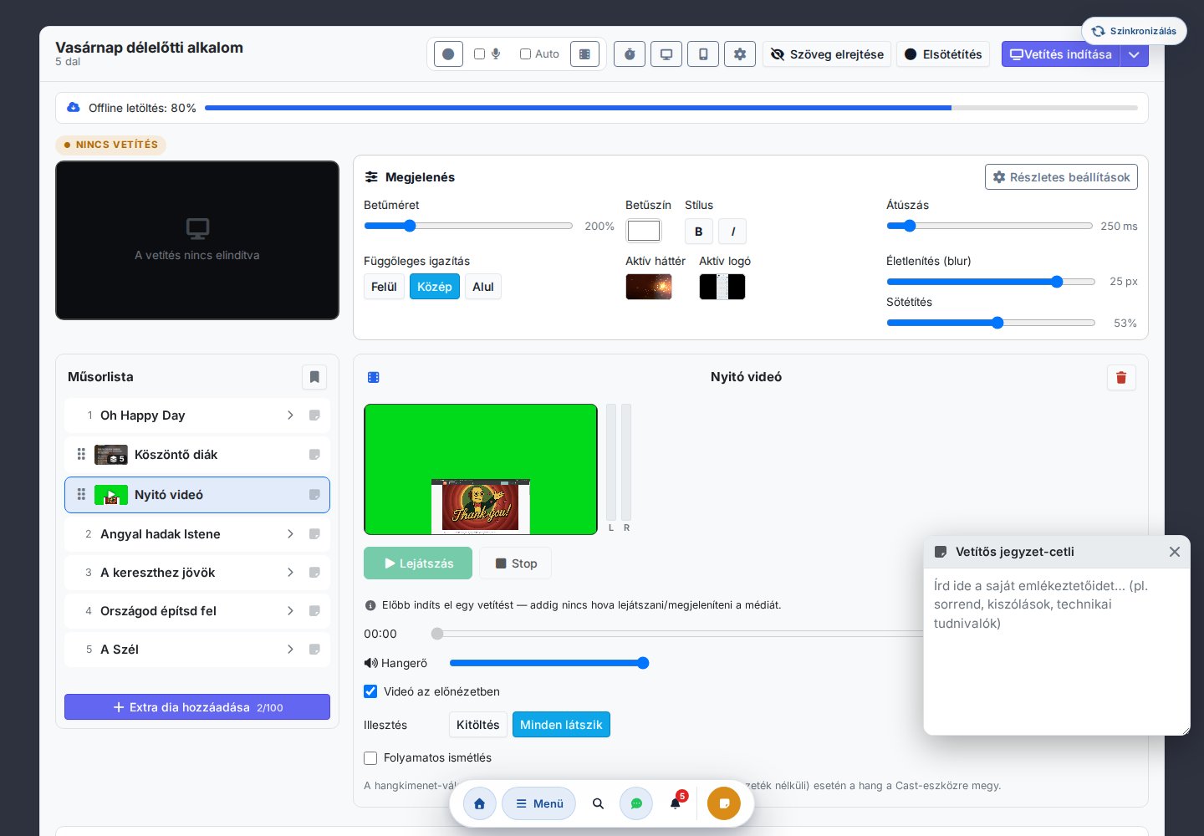1204x836 pixels.
Task: Open note icon for Angyal hadak Istene
Action: coord(314,534)
